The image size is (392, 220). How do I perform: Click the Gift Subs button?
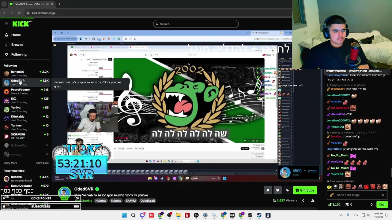(305, 190)
